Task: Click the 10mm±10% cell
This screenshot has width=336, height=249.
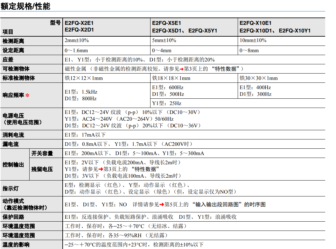Action: coord(253,40)
